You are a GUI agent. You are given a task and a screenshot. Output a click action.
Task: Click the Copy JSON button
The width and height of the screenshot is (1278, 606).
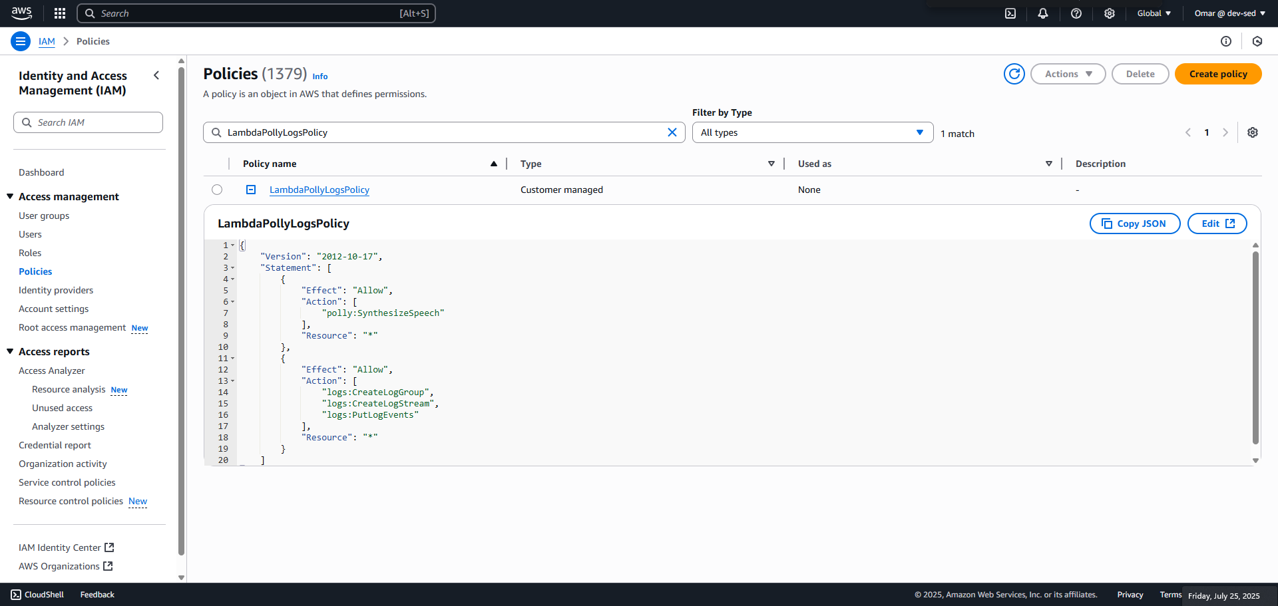1135,224
